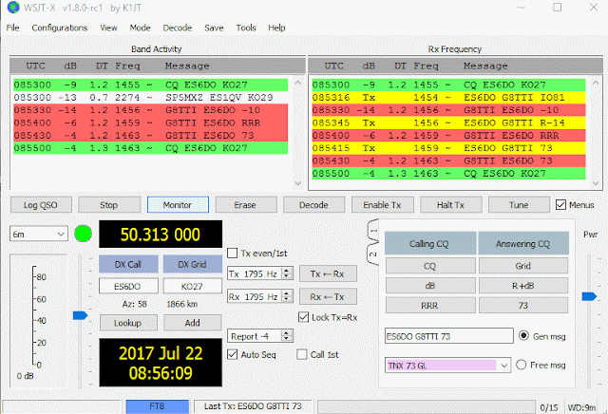The height and width of the screenshot is (414, 608).
Task: Click the Enable Tx button
Action: tap(382, 205)
